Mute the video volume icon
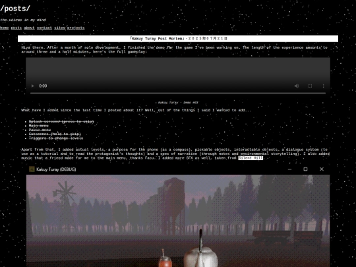 tap(297, 86)
